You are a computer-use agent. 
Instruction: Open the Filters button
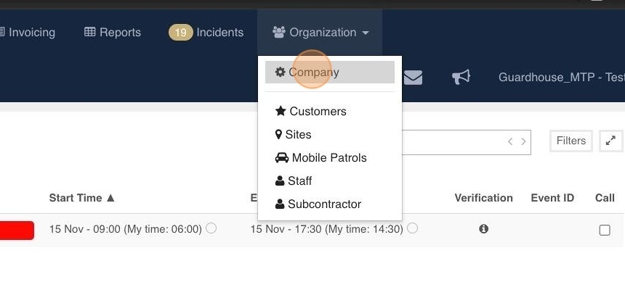click(570, 141)
